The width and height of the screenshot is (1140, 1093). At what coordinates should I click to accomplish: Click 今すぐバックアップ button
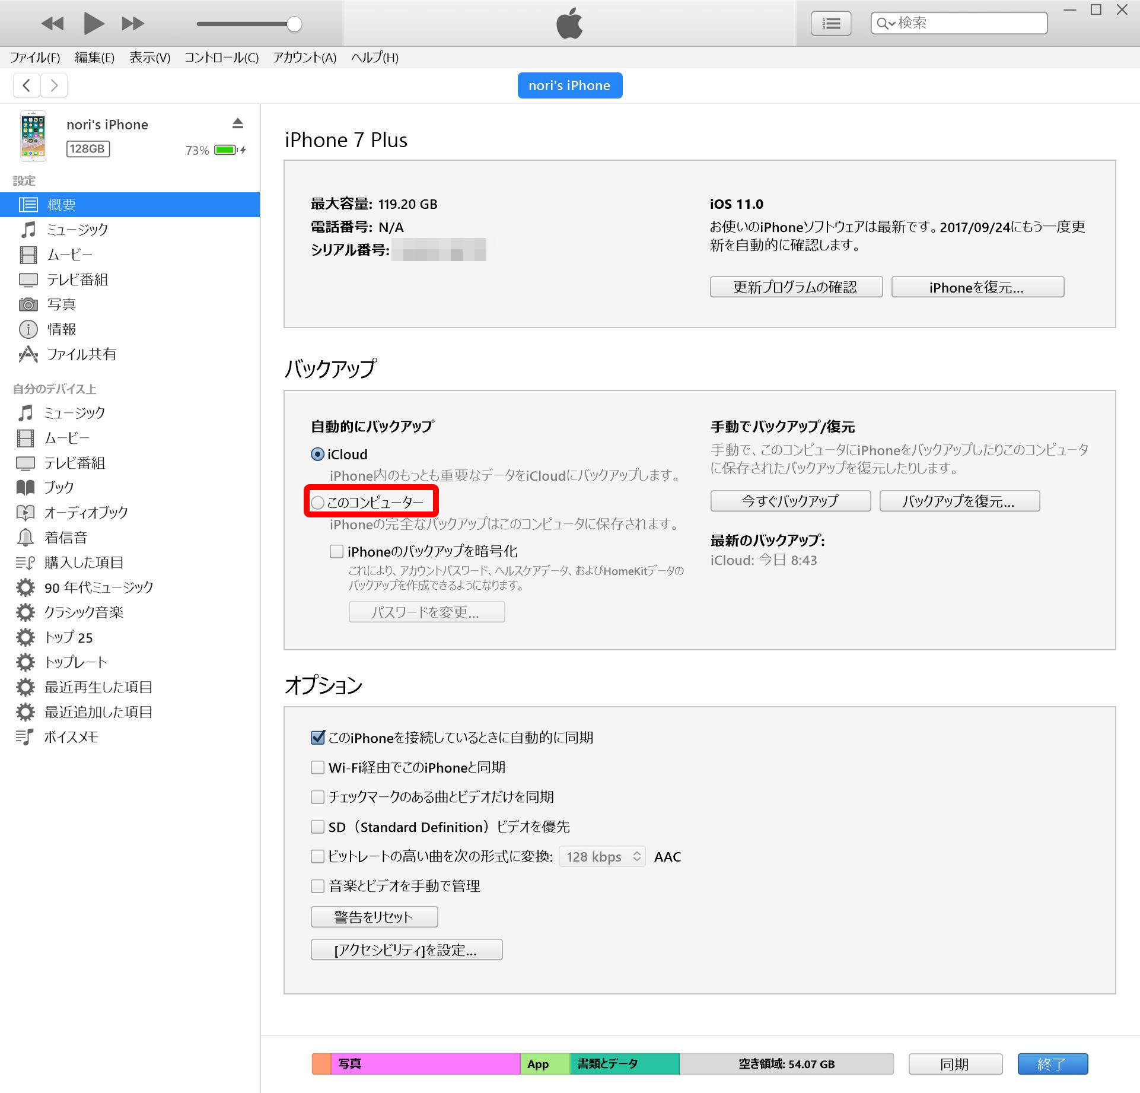(x=791, y=501)
